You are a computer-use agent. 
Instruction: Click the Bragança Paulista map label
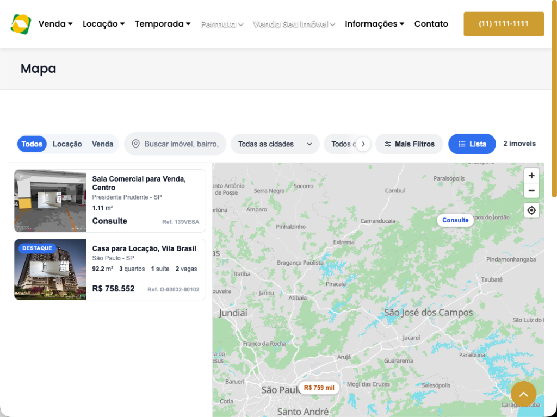[x=300, y=263]
